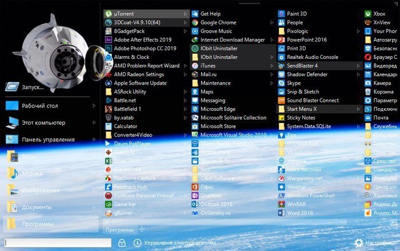Open Настройки... settings link
This screenshot has width=400, height=251.
coord(380,242)
